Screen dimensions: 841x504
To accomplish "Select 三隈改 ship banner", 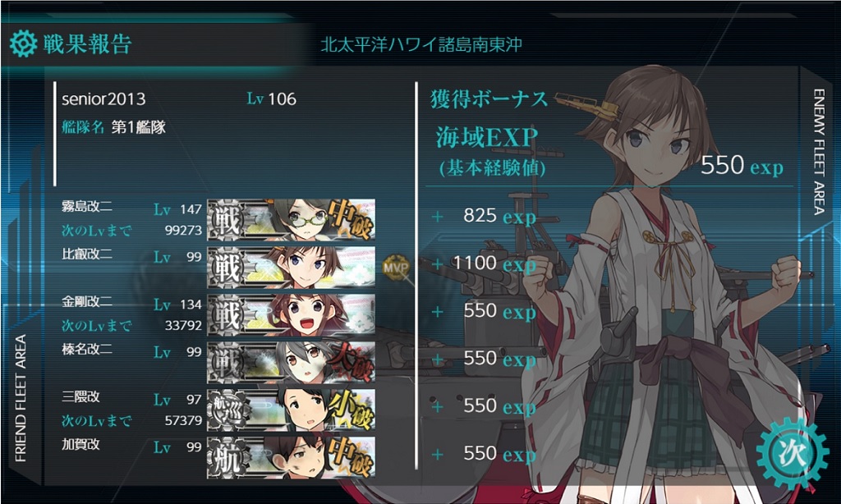I will (292, 410).
